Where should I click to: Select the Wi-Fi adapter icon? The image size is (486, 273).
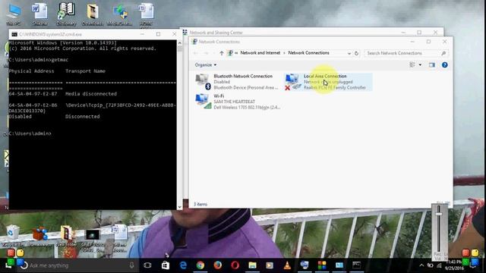(x=204, y=101)
